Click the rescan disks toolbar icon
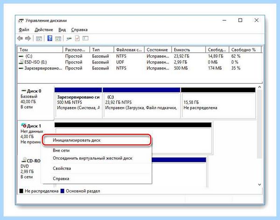This screenshot has height=220, width=280. click(x=69, y=39)
